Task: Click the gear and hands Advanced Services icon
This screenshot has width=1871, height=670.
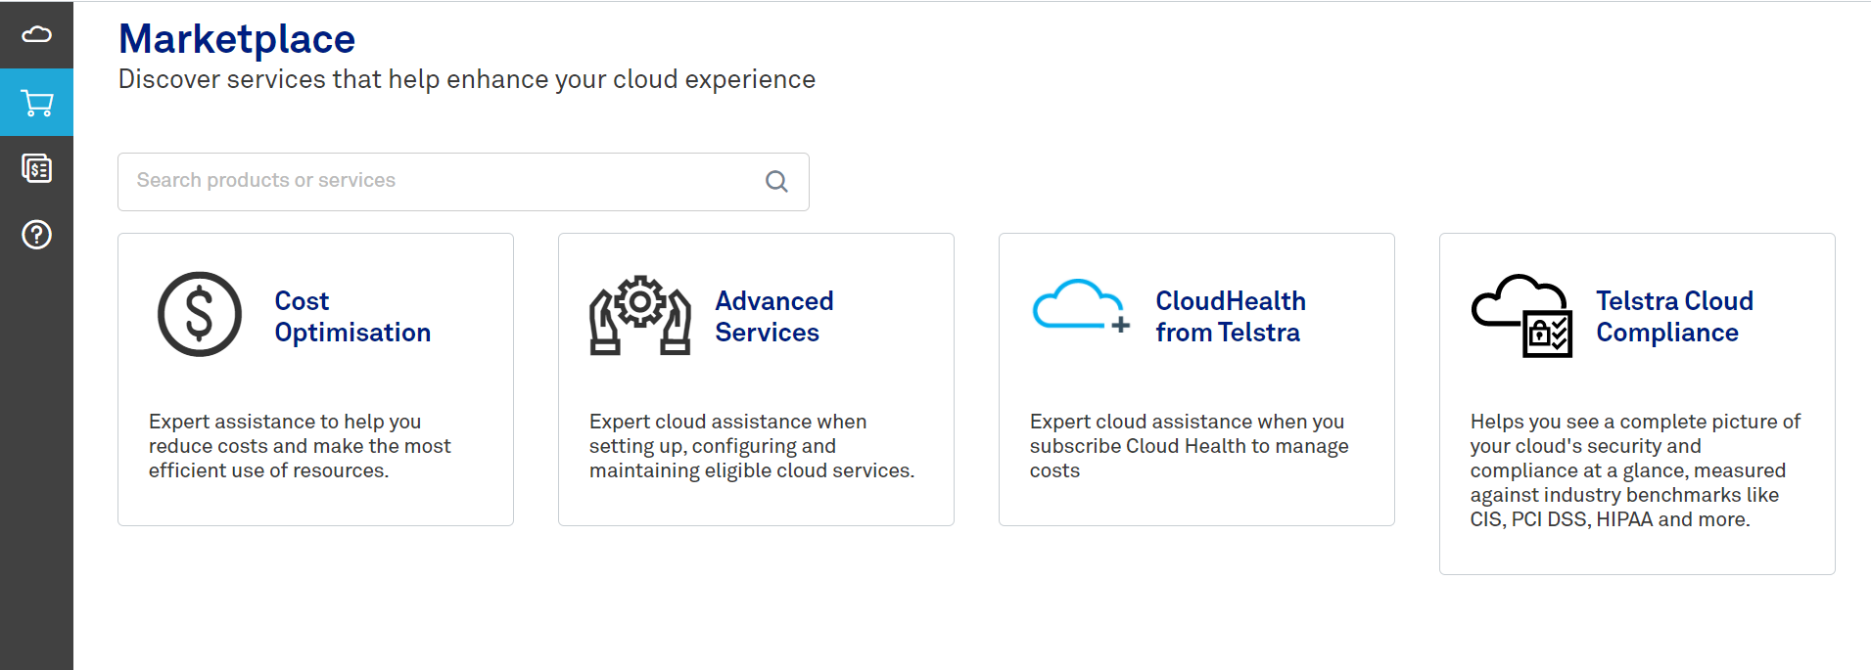Action: pos(640,315)
